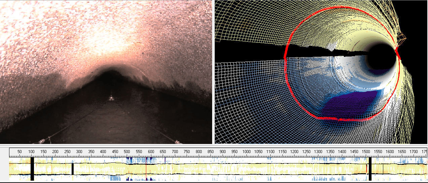Click ruler label "800"
The height and width of the screenshot is (183, 428).
(x=198, y=152)
